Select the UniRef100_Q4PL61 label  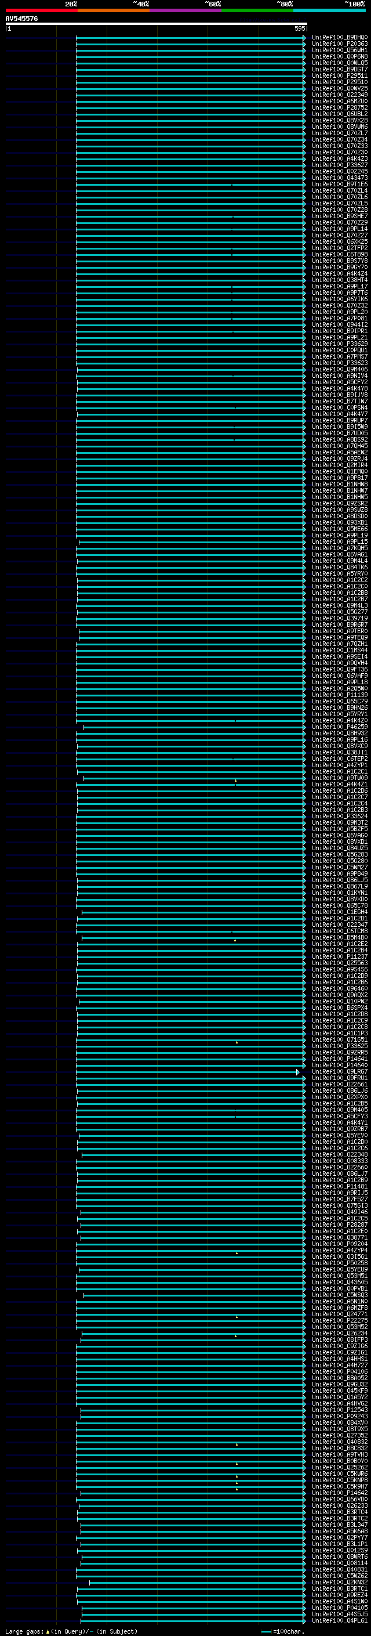click(340, 1620)
